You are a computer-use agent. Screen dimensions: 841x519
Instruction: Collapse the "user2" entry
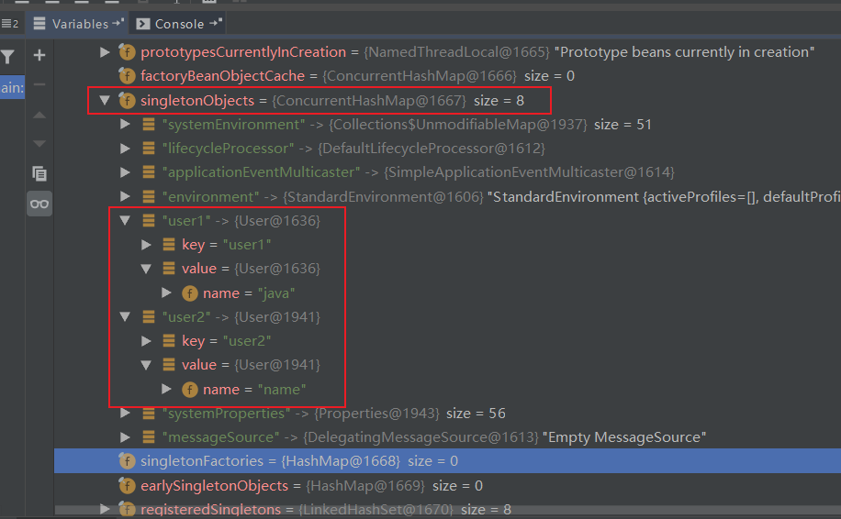point(125,316)
